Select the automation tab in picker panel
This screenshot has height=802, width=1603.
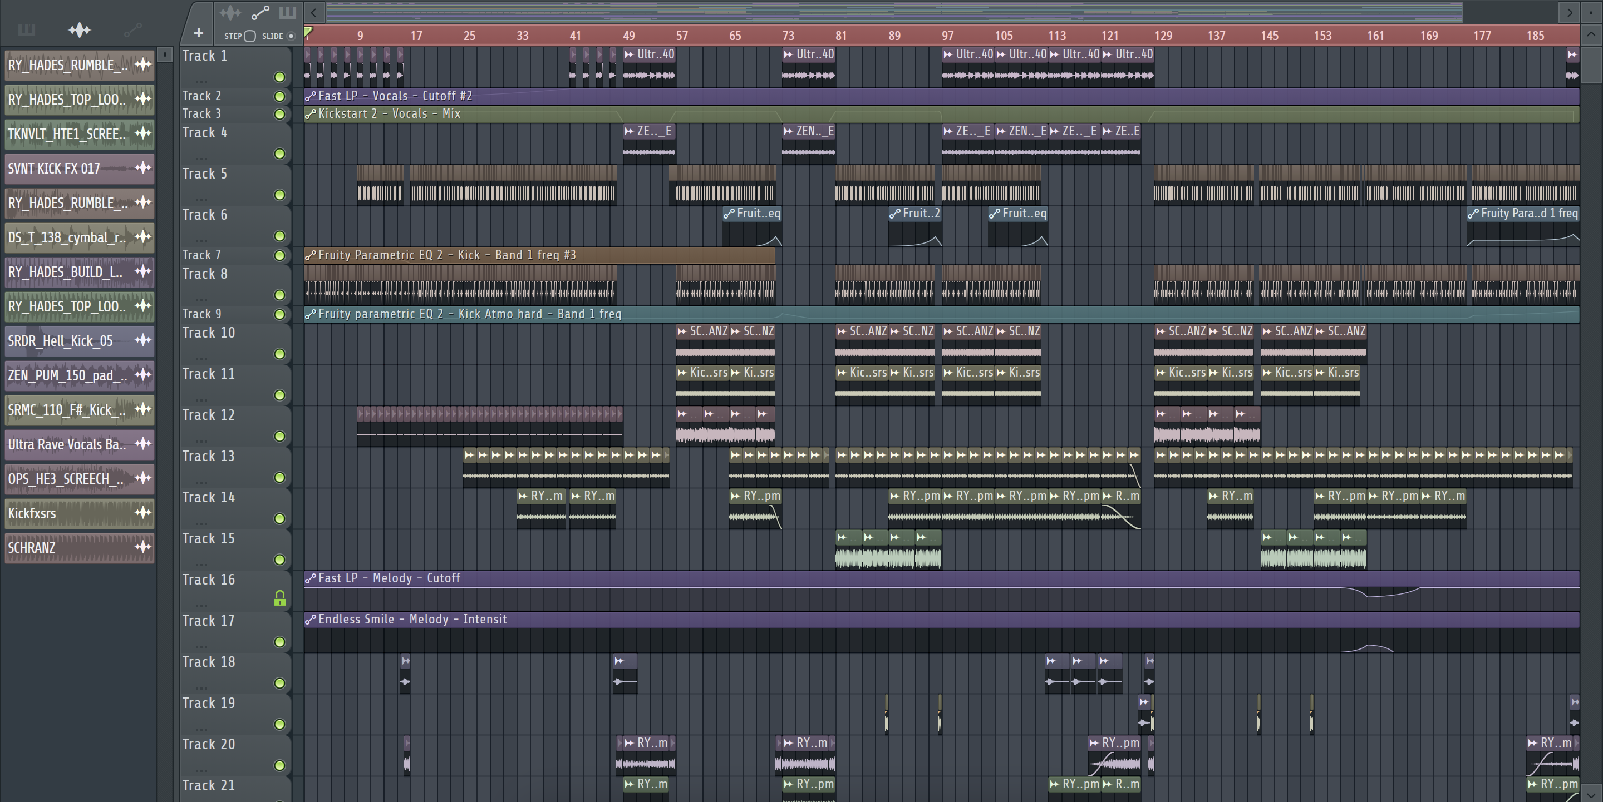click(132, 29)
